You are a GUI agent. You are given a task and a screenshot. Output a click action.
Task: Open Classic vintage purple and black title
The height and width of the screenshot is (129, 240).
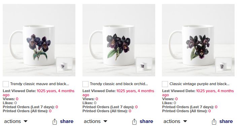point(199,84)
